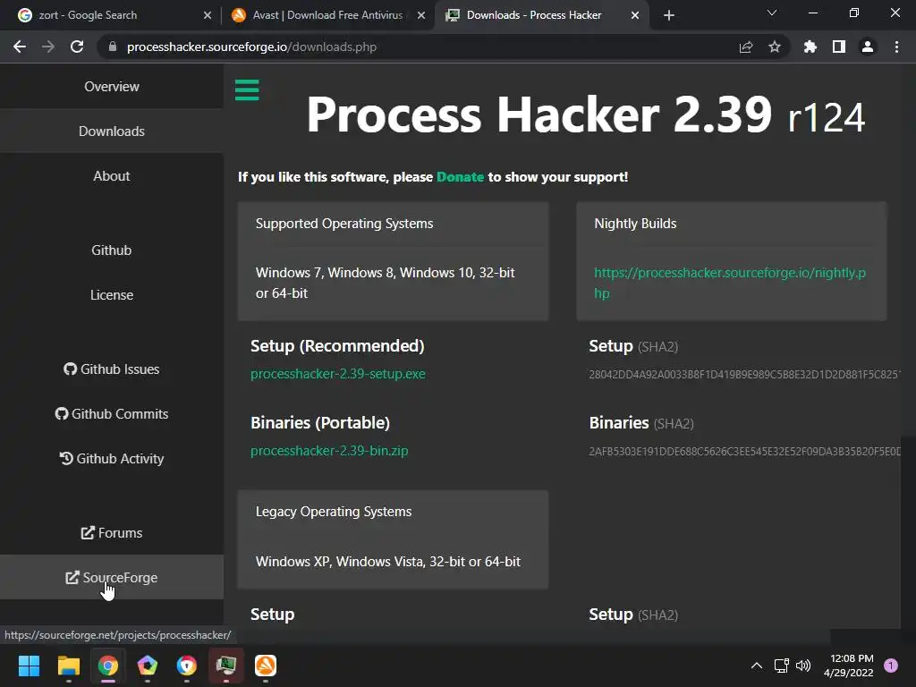Download processhacker-2.39-setup.exe
The width and height of the screenshot is (916, 687).
click(337, 374)
